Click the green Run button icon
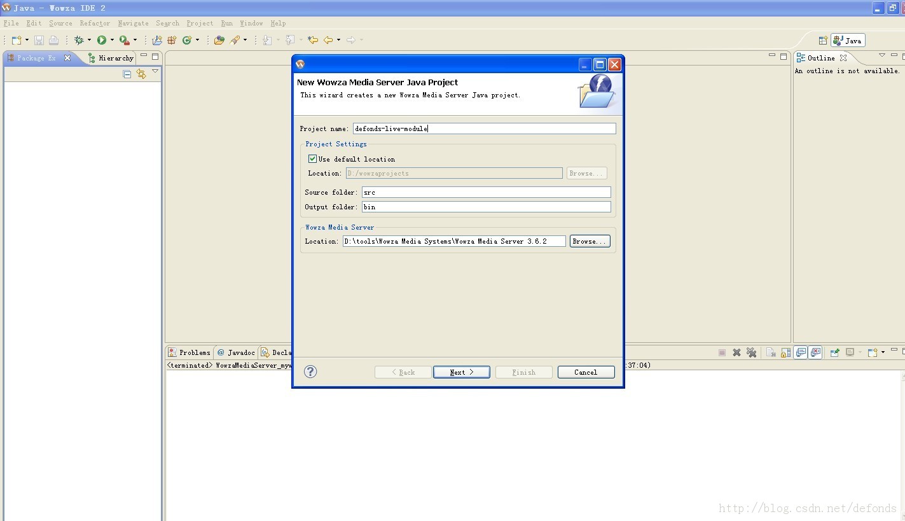Image resolution: width=905 pixels, height=521 pixels. pyautogui.click(x=102, y=40)
